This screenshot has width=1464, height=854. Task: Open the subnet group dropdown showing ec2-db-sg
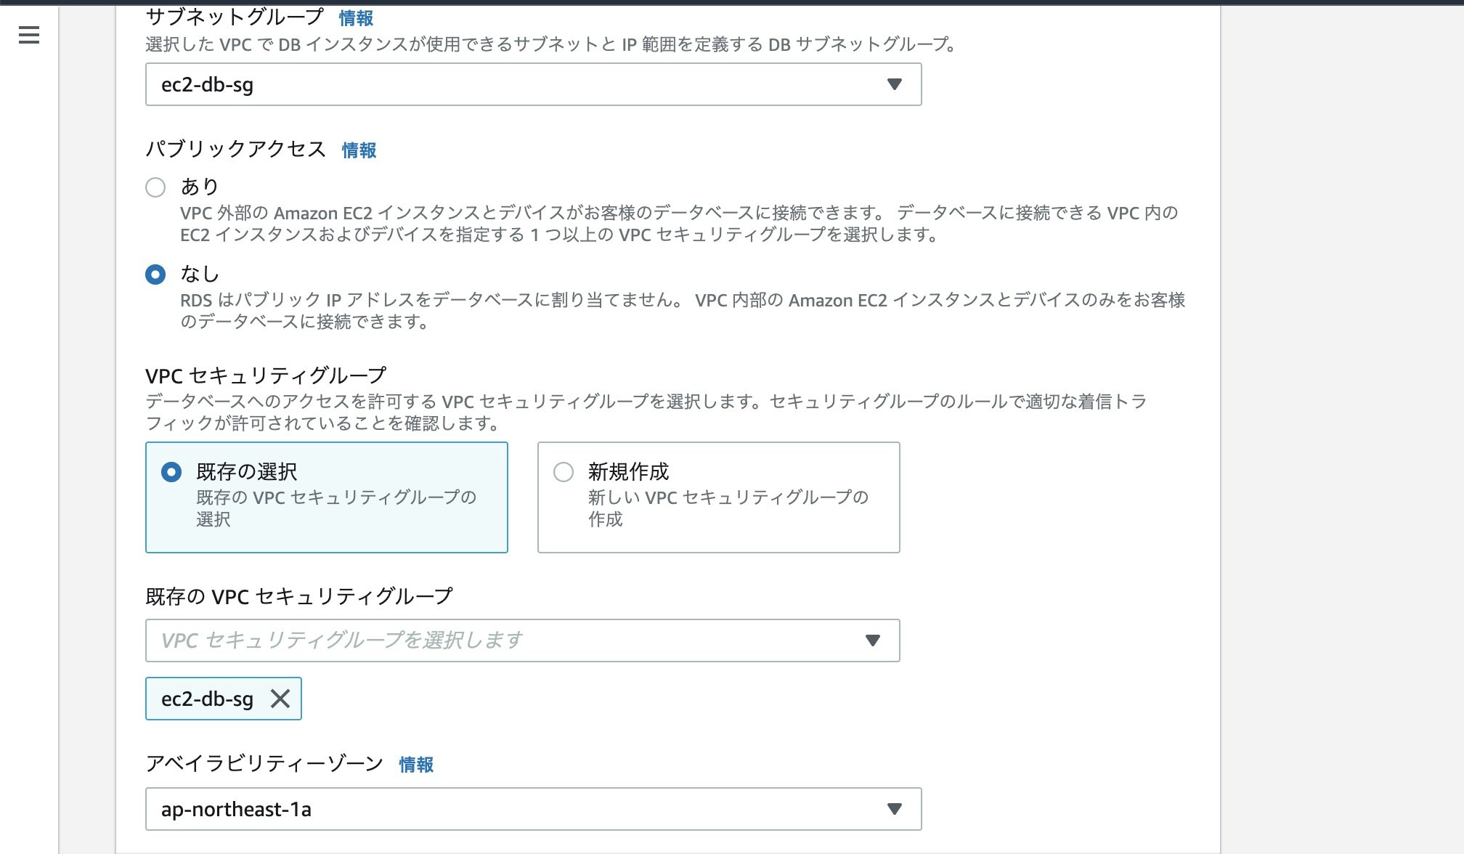[x=534, y=84]
